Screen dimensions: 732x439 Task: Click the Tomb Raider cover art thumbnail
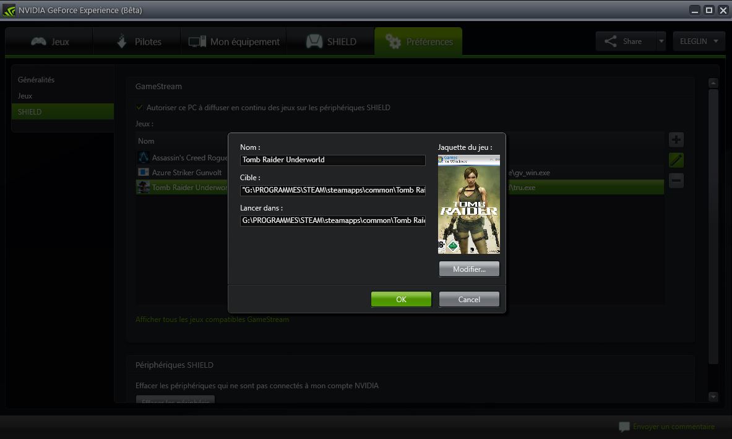(x=468, y=204)
